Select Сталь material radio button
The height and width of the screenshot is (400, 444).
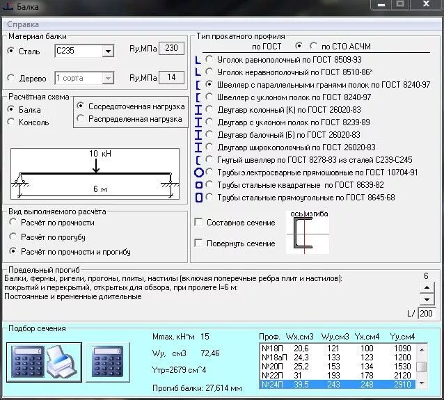[10, 51]
